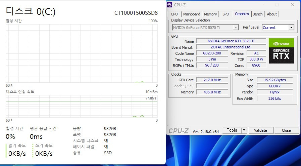Select the SPD tab

click(226, 14)
